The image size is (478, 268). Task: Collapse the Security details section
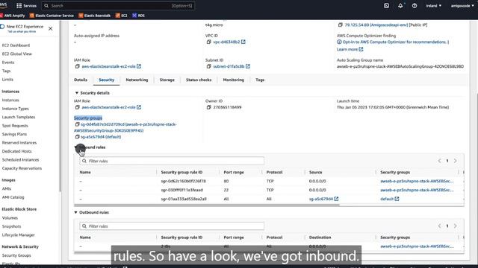[x=77, y=93]
